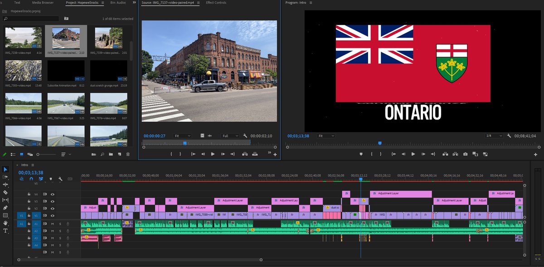This screenshot has height=267, width=544.
Task: Click Overwrite button in Source monitor
Action: tap(255, 154)
